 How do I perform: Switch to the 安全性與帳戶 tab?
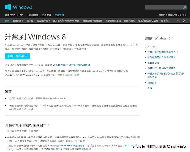pyautogui.click(x=43, y=20)
